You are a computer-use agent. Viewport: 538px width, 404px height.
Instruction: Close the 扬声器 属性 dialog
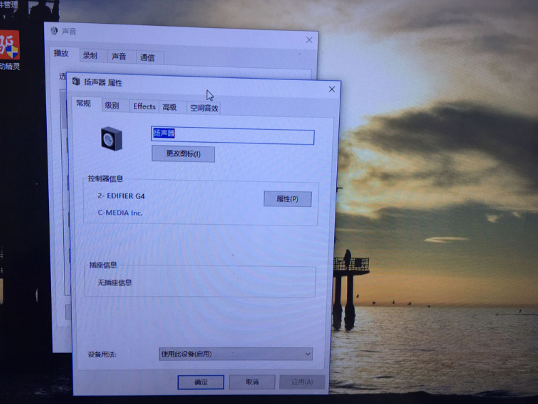(331, 89)
